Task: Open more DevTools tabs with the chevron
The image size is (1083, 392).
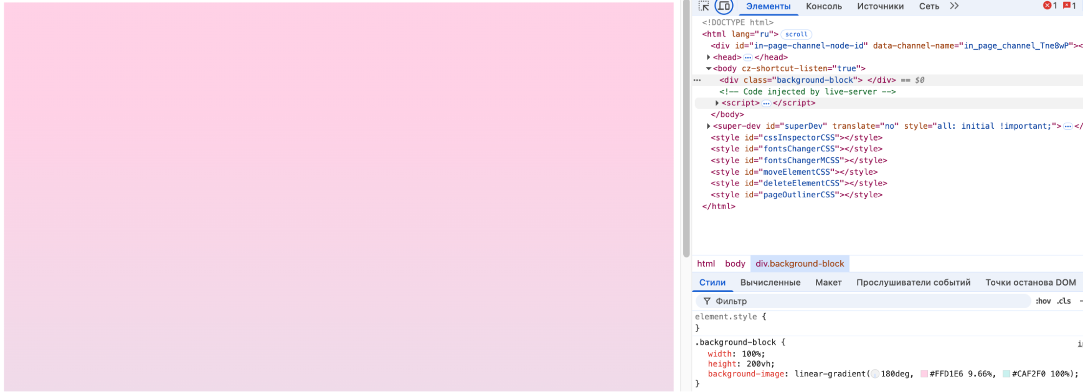Action: coord(954,6)
